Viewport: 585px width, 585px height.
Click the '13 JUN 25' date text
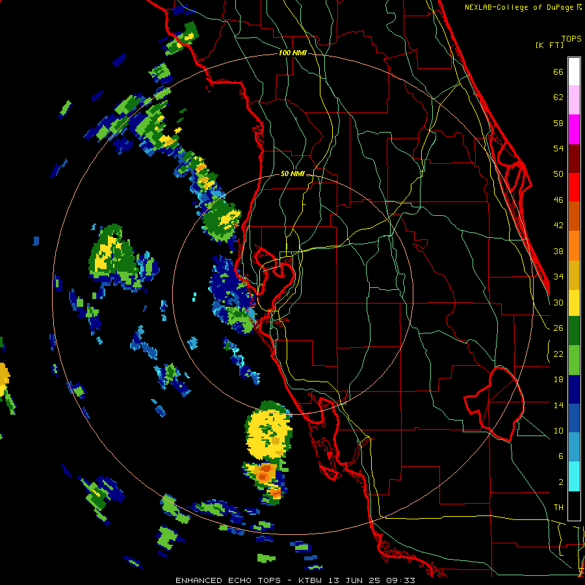354,580
